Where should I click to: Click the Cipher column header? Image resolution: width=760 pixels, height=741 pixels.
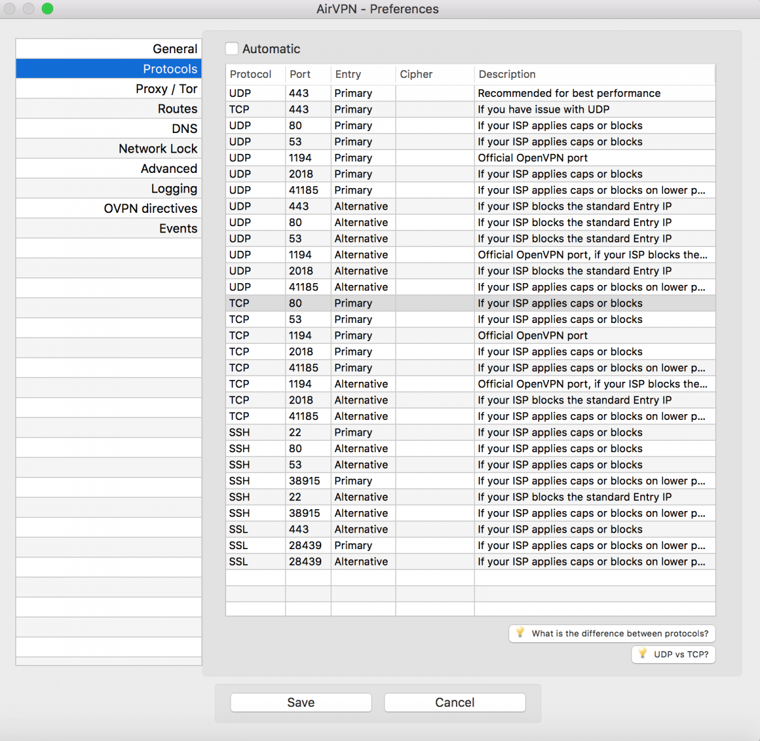point(434,74)
